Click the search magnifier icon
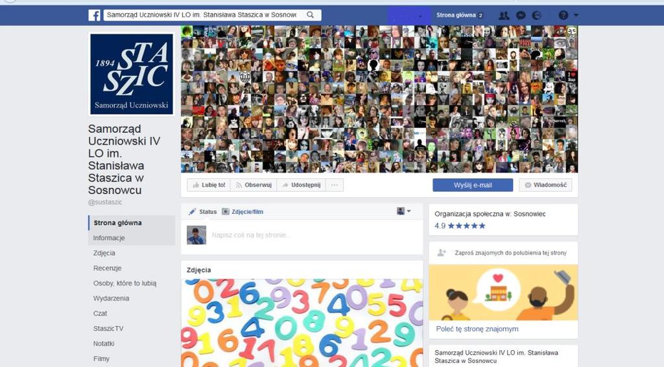The height and width of the screenshot is (367, 664). [310, 15]
